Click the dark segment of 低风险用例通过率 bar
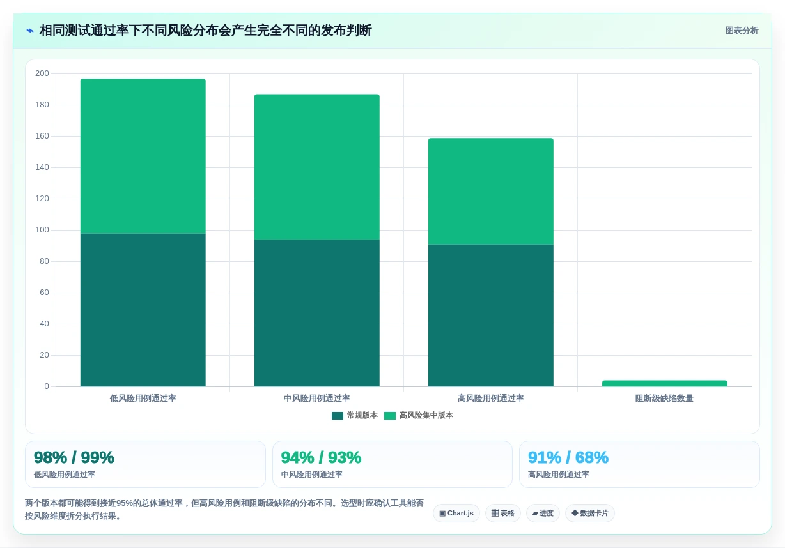 [143, 310]
